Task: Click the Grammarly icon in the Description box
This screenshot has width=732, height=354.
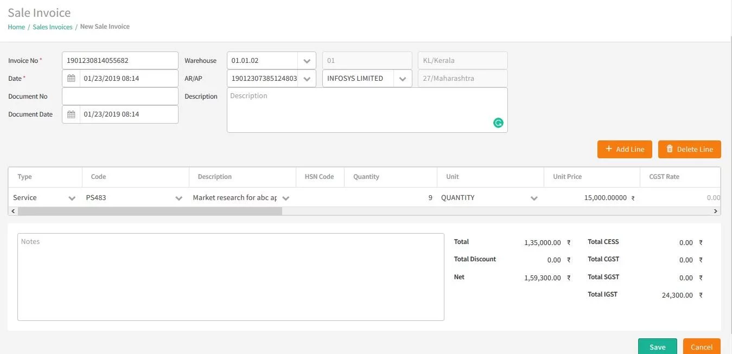Action: pos(498,123)
